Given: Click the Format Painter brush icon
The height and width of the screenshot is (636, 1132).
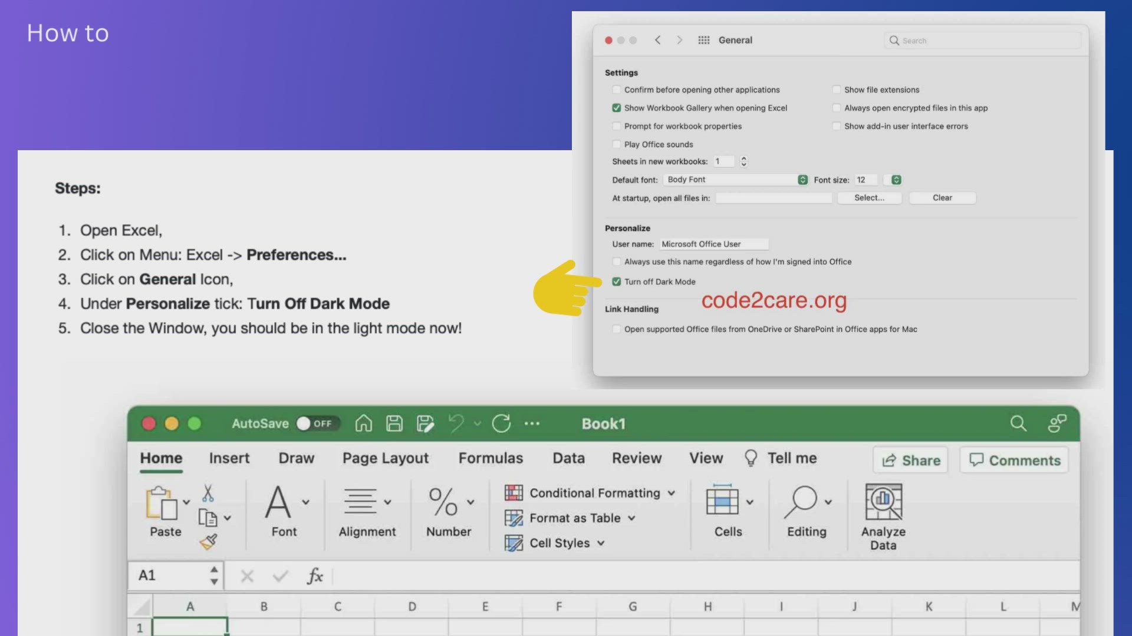Looking at the screenshot, I should pyautogui.click(x=208, y=542).
